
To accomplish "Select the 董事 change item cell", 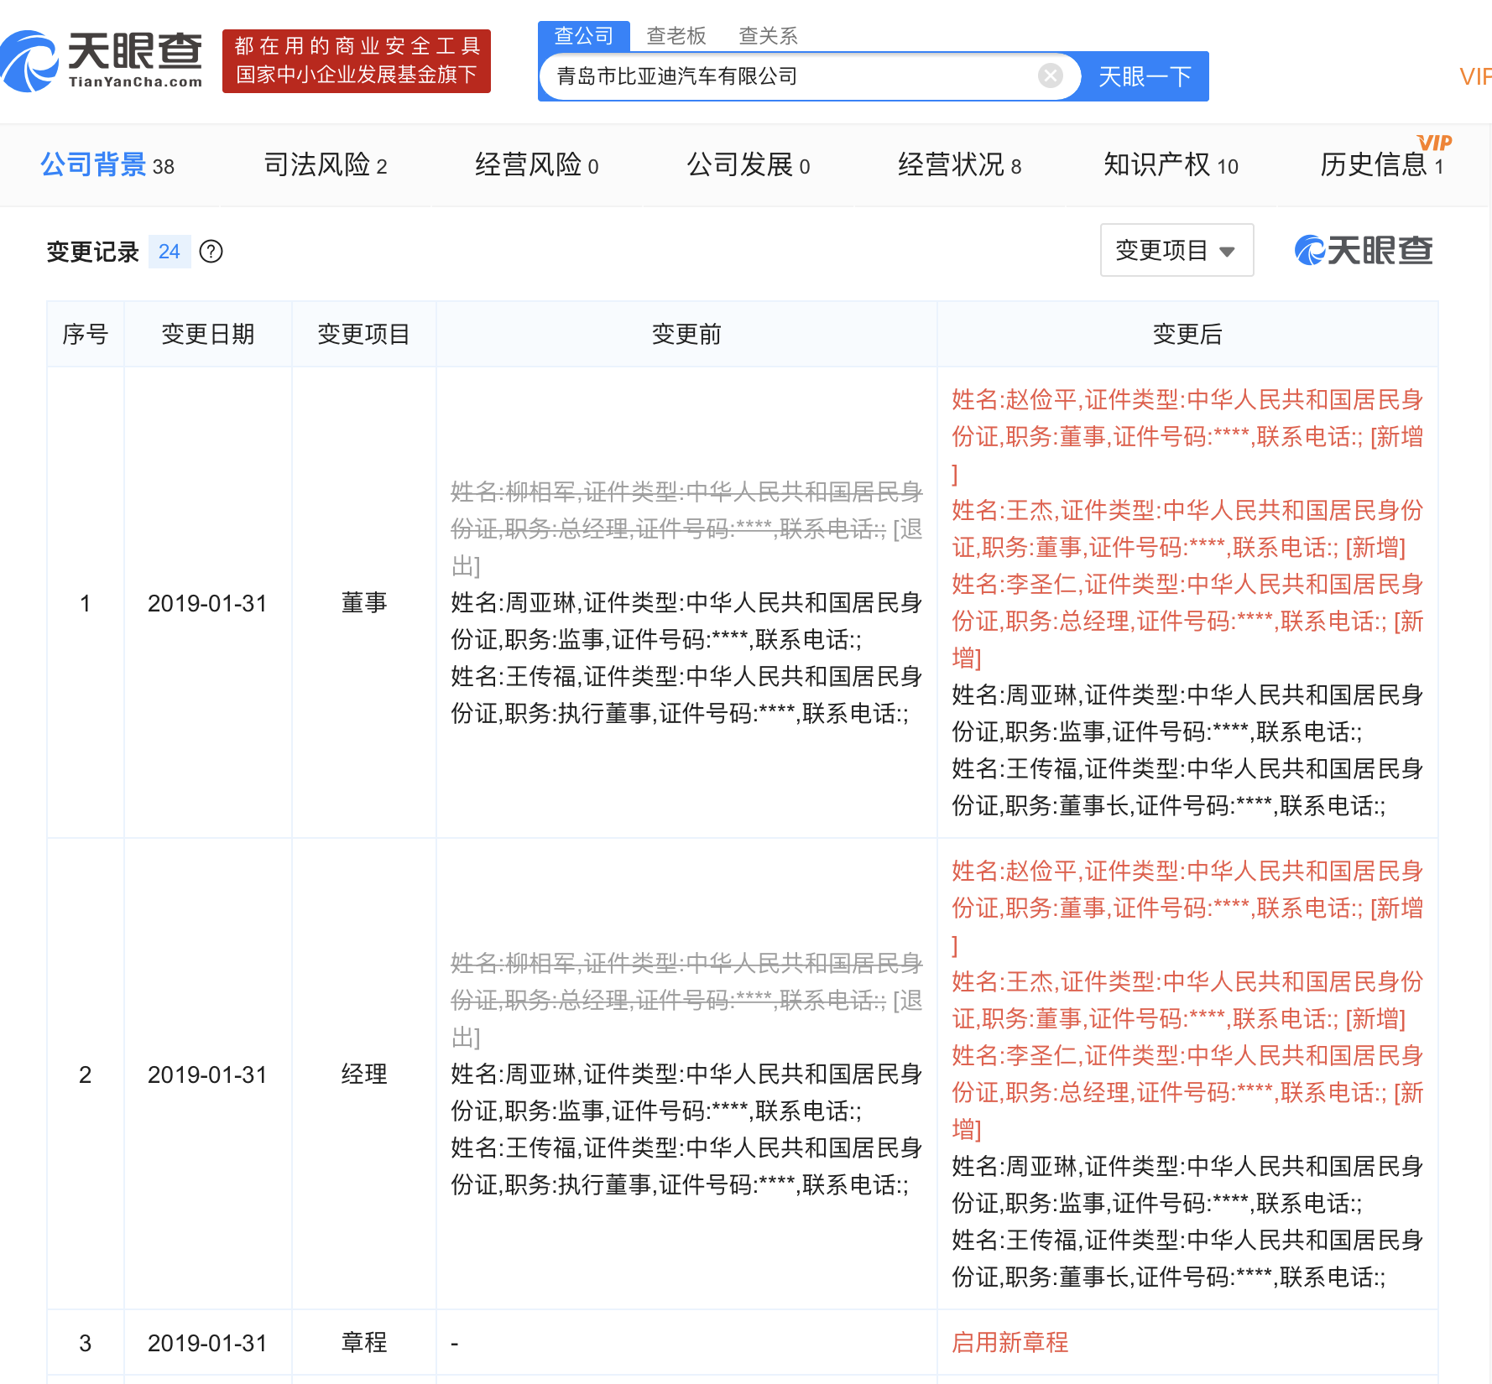I will tap(363, 603).
